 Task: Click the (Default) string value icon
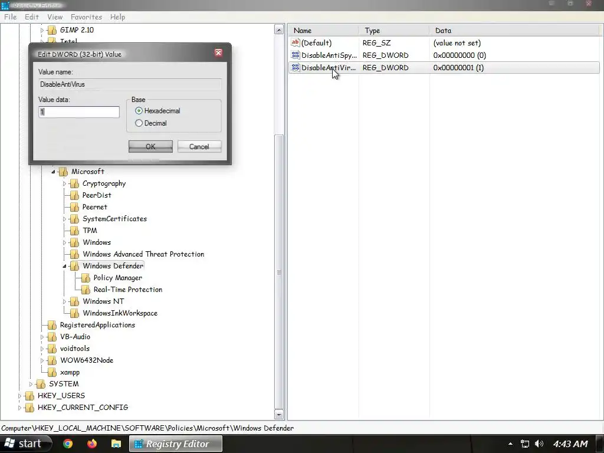pos(296,42)
